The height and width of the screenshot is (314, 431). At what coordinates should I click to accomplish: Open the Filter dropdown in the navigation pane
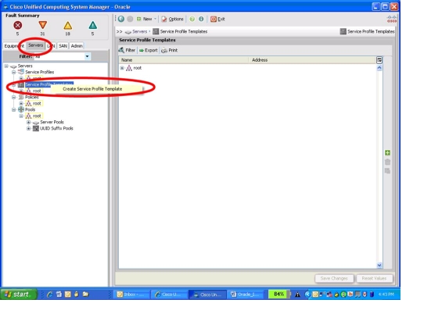point(87,56)
